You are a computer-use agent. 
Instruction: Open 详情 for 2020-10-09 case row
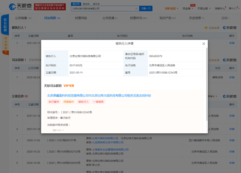pos(232,163)
